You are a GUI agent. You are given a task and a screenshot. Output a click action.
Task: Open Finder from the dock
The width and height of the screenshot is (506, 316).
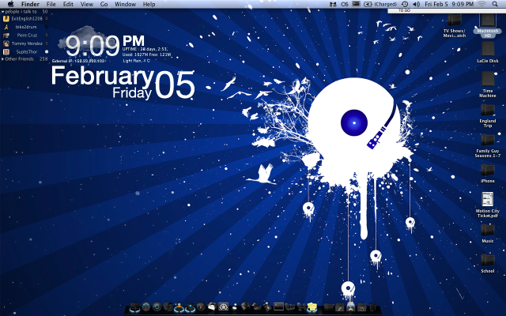tap(134, 307)
